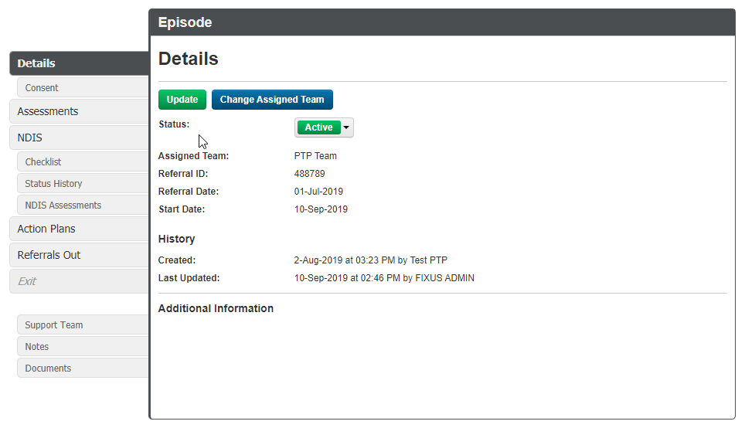
Task: Click the Details page heading
Action: pyautogui.click(x=188, y=59)
